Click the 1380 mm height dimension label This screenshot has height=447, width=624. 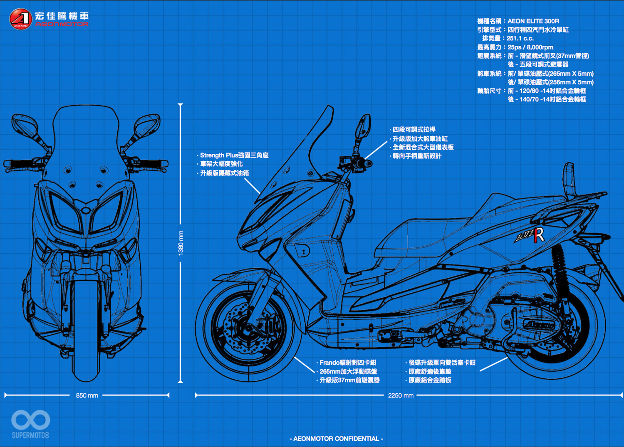coord(181,243)
